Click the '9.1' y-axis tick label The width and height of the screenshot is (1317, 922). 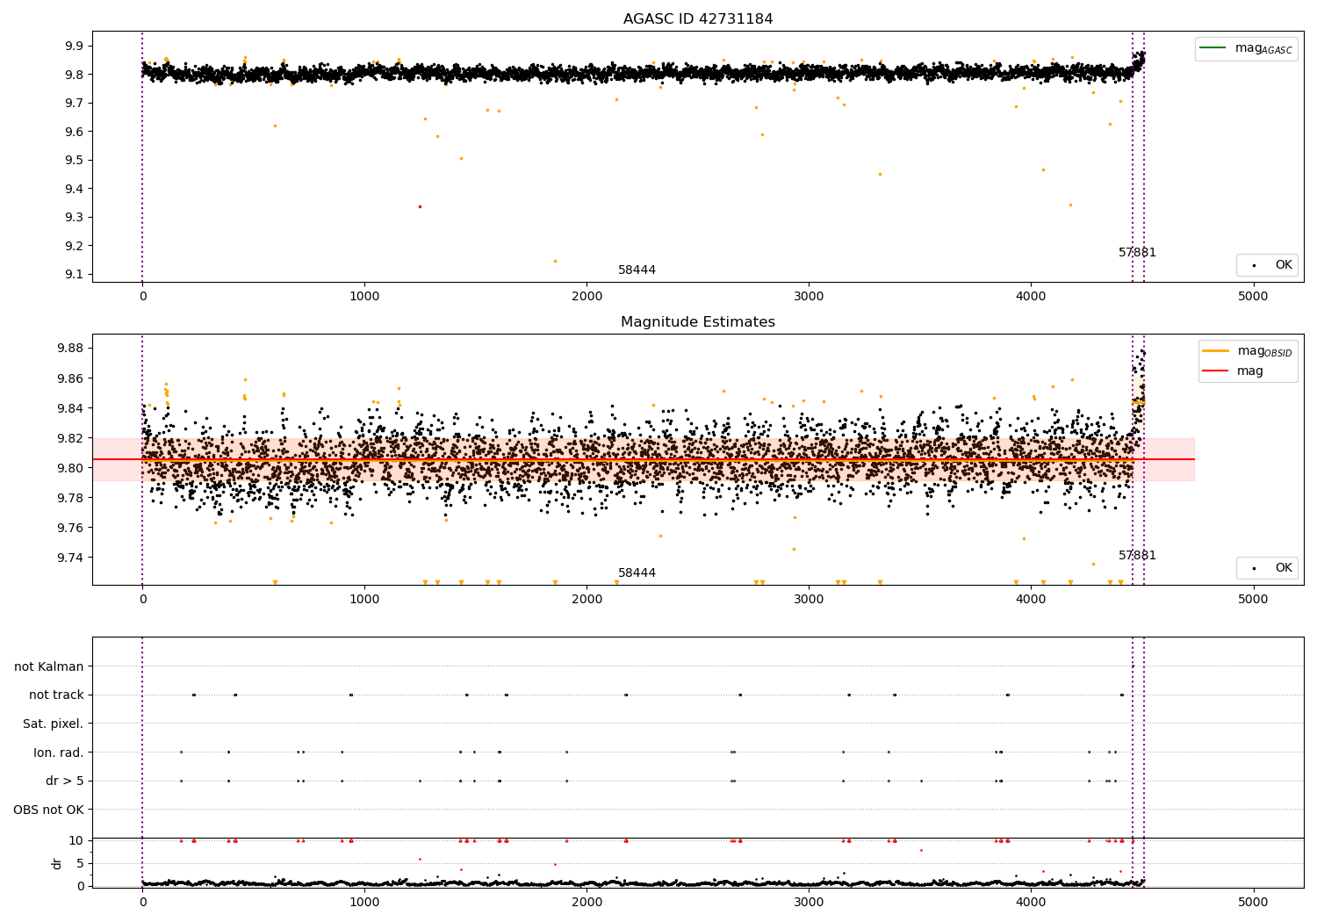(x=75, y=274)
